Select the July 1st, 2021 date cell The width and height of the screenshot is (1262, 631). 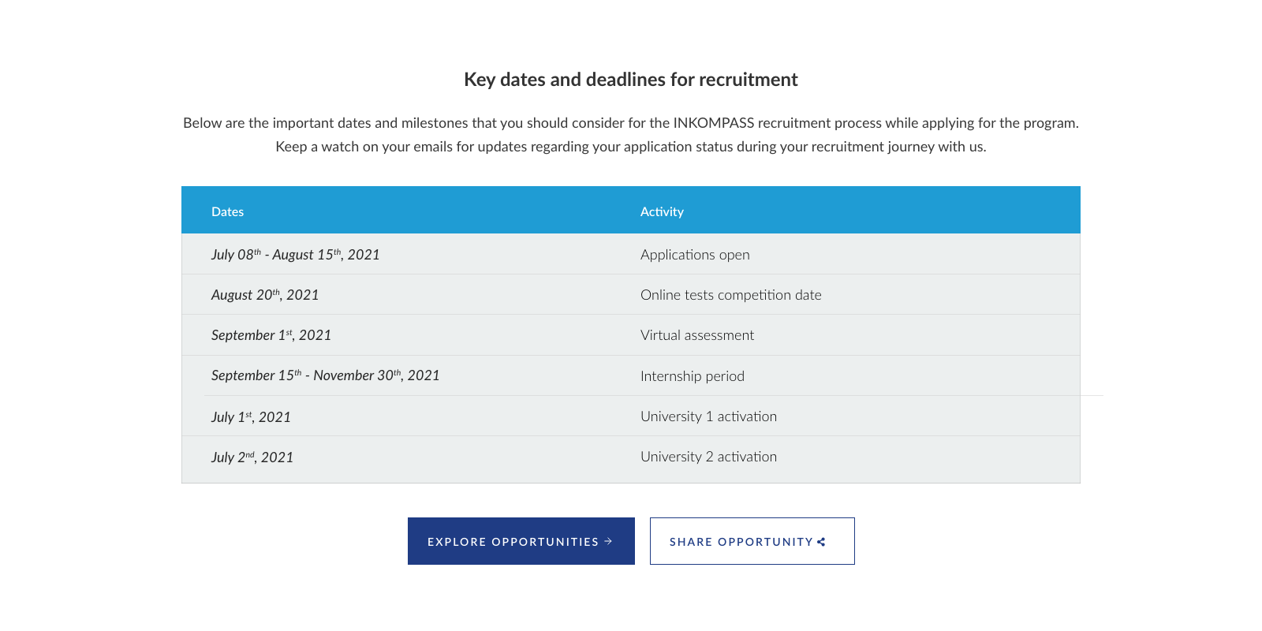[251, 417]
